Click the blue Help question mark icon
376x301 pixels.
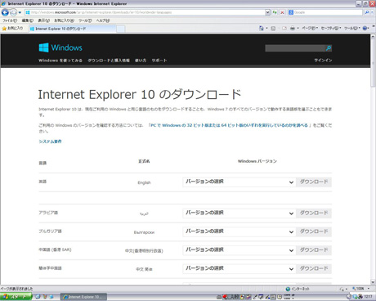tap(365, 28)
